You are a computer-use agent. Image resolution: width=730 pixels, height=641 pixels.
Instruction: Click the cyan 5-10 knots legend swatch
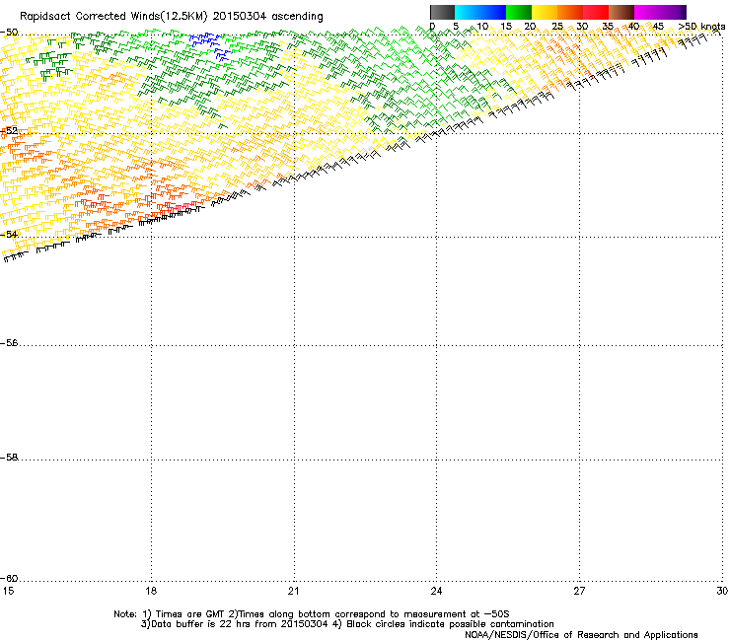pyautogui.click(x=468, y=12)
